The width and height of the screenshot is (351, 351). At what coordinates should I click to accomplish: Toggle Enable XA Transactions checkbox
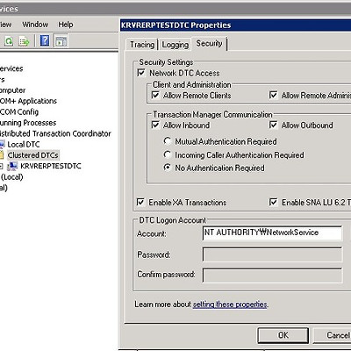pos(140,202)
